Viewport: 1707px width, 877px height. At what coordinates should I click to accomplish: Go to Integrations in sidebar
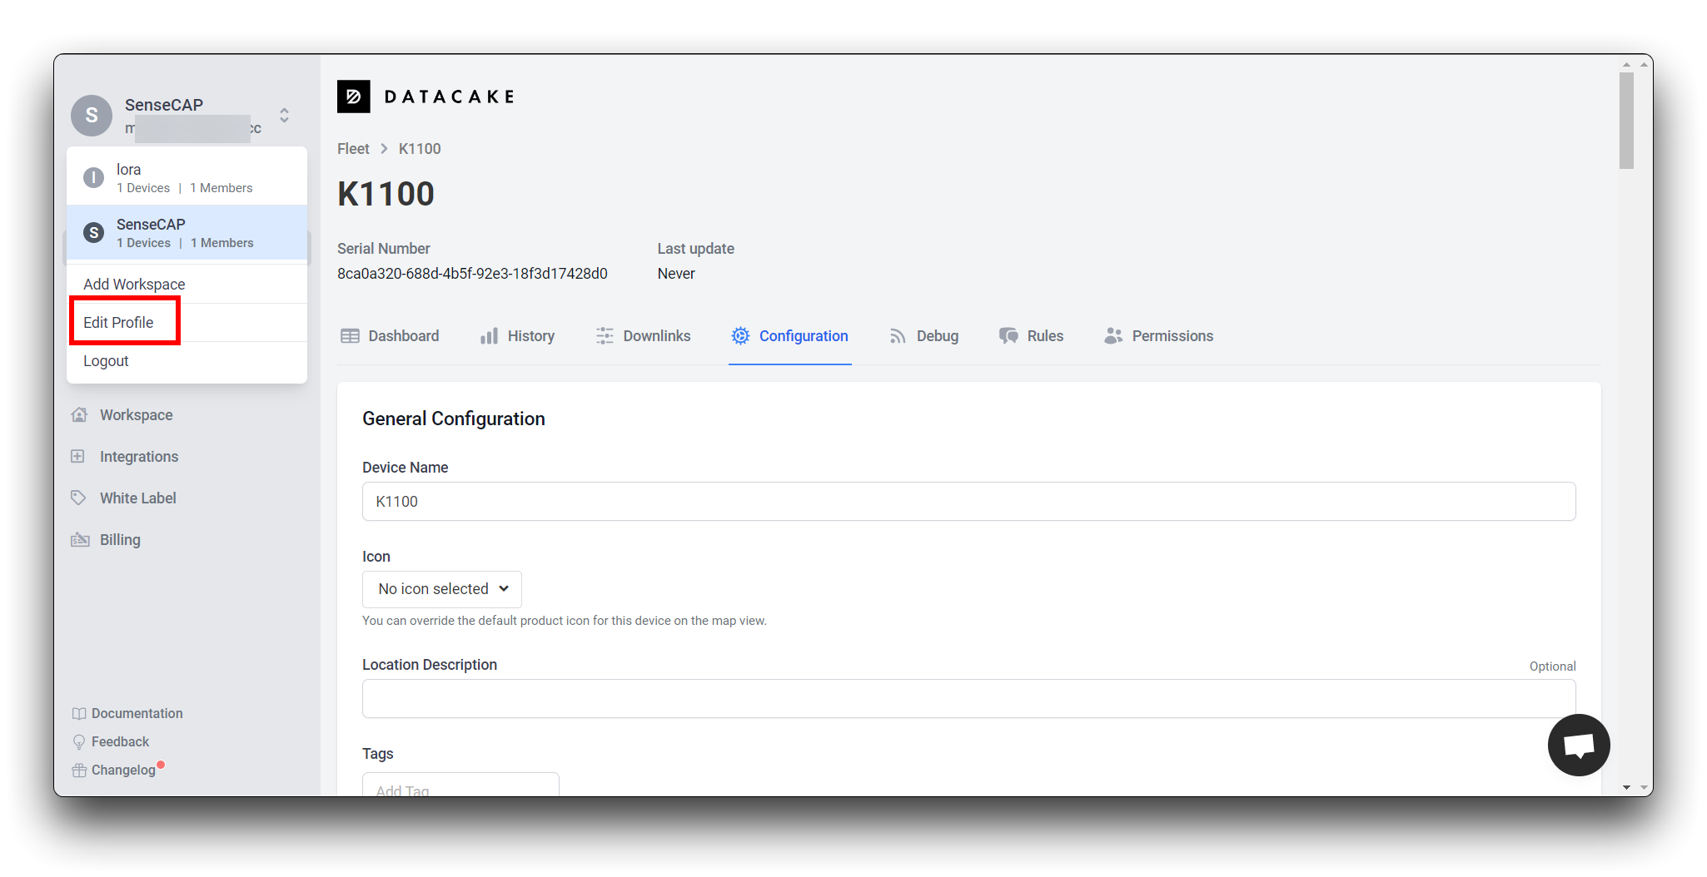point(139,457)
